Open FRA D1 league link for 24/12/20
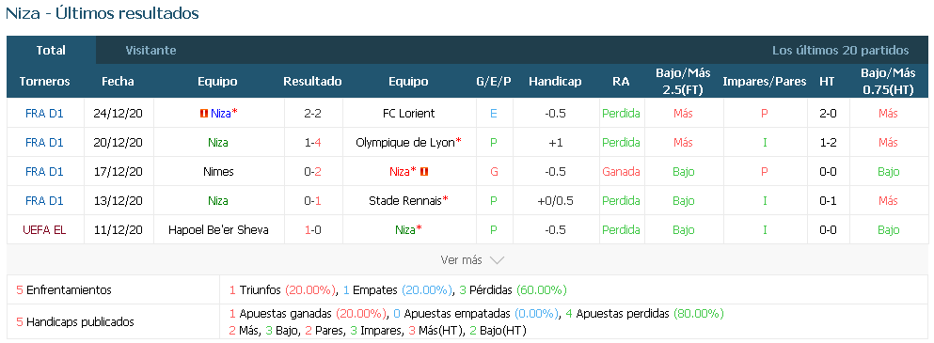The image size is (934, 343). point(44,113)
